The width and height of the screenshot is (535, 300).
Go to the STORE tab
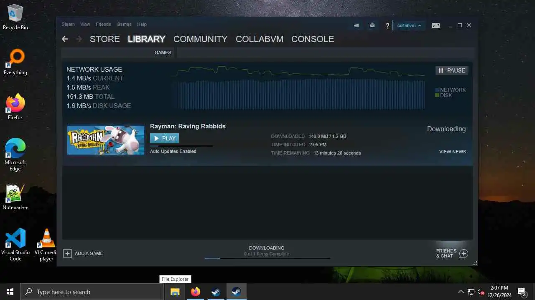[105, 39]
